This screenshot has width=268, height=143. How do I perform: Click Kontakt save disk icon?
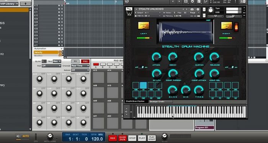(x=186, y=2)
